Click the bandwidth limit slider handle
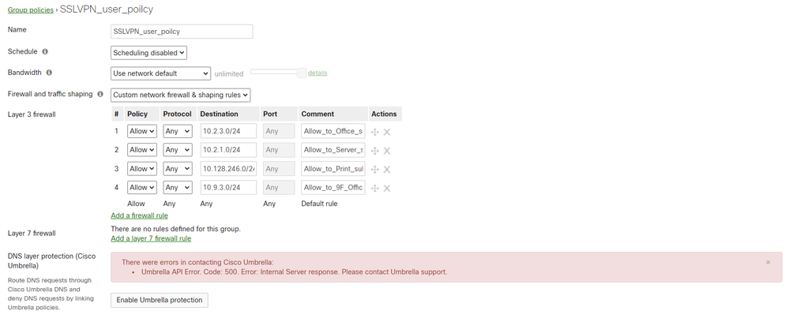 click(302, 73)
